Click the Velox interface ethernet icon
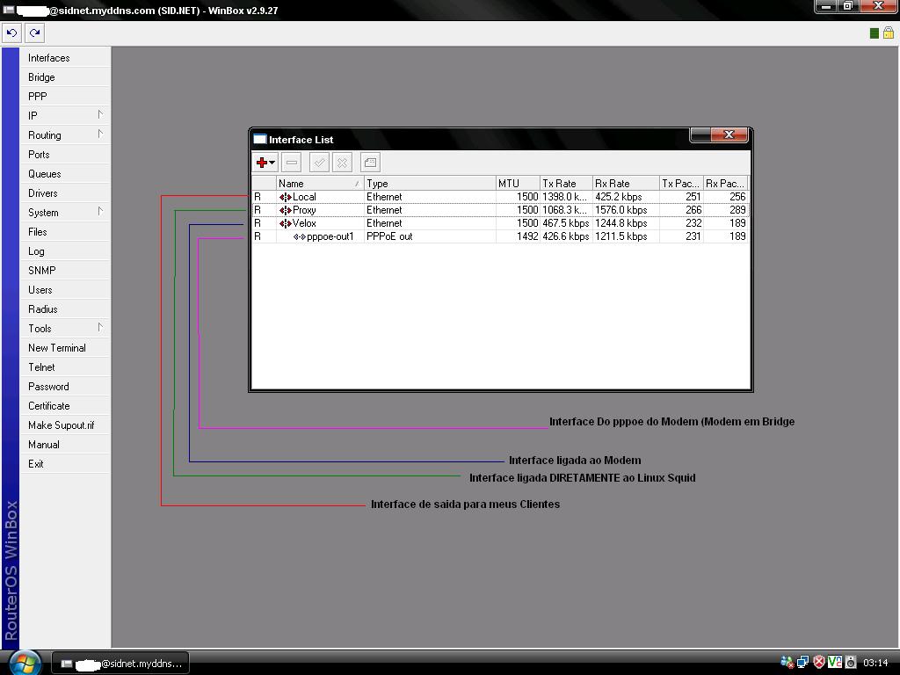900x675 pixels. [286, 223]
